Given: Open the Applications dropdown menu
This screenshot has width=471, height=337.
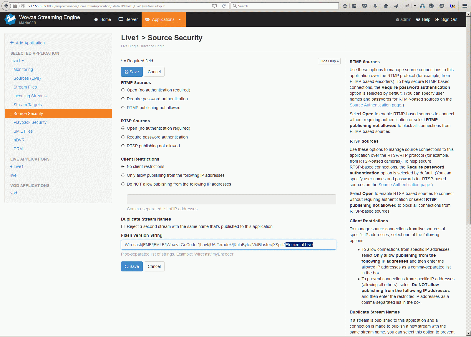Looking at the screenshot, I should [163, 19].
